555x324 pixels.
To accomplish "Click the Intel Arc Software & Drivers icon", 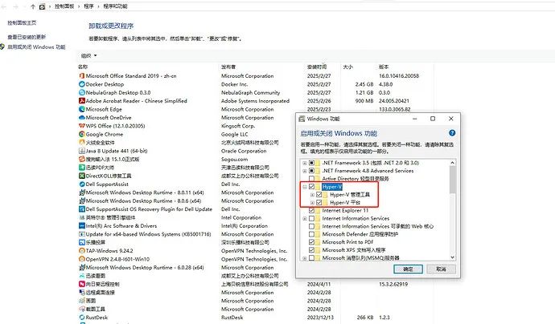I will tap(82, 226).
